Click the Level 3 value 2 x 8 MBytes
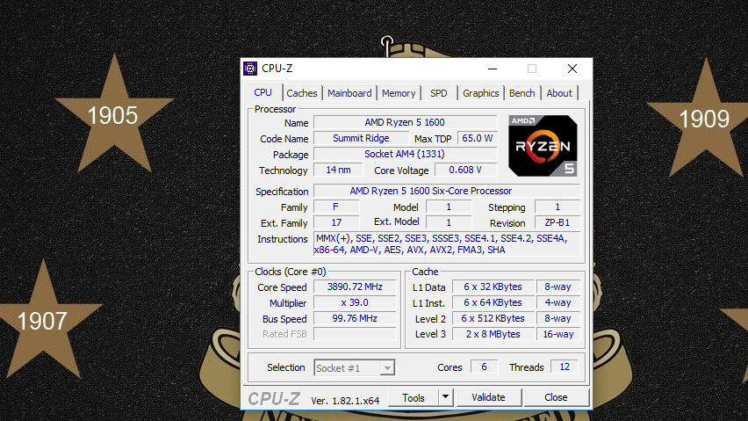 (493, 334)
